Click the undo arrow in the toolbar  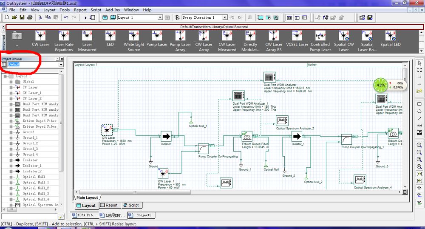pyautogui.click(x=66, y=17)
